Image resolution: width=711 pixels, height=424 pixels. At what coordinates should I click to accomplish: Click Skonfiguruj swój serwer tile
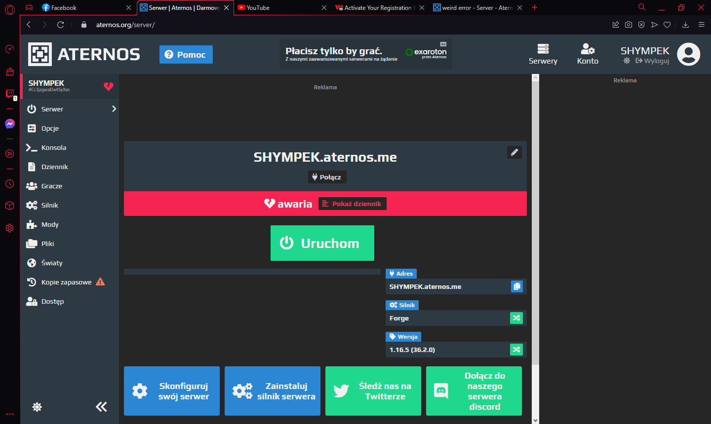click(172, 391)
